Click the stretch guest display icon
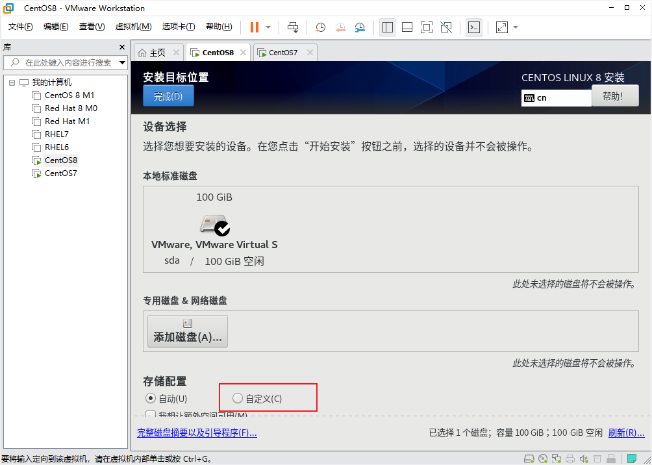The height and width of the screenshot is (465, 652). click(502, 27)
